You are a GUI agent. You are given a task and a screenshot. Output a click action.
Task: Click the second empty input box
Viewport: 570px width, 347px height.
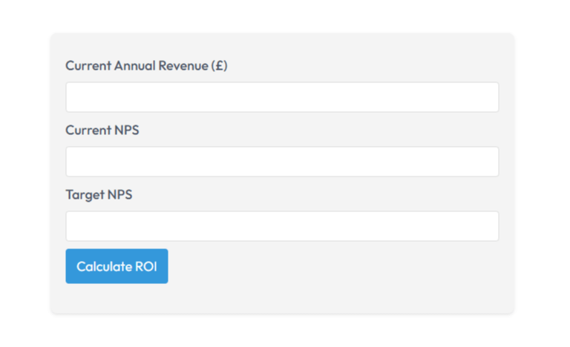point(282,162)
